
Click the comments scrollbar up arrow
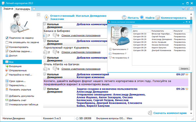click(x=191, y=14)
